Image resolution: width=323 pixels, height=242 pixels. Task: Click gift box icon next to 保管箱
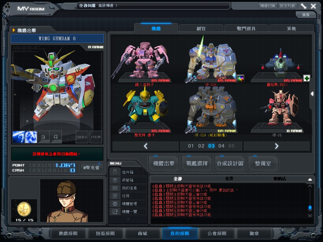click(x=115, y=180)
